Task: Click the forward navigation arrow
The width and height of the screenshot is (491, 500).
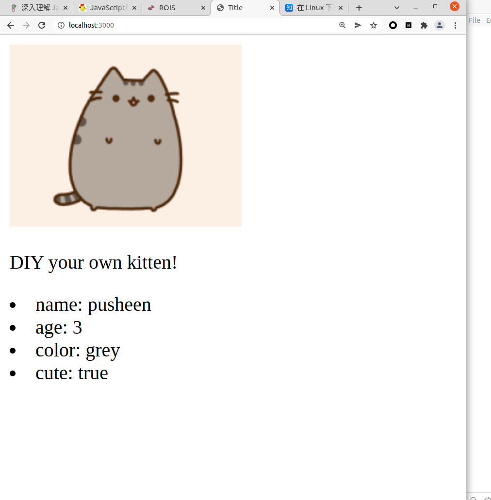Action: tap(26, 25)
